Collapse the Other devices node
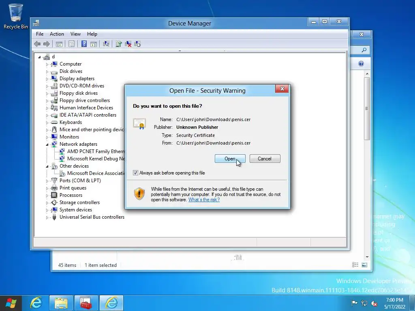Screen dimensions: 415x311 coord(47,166)
